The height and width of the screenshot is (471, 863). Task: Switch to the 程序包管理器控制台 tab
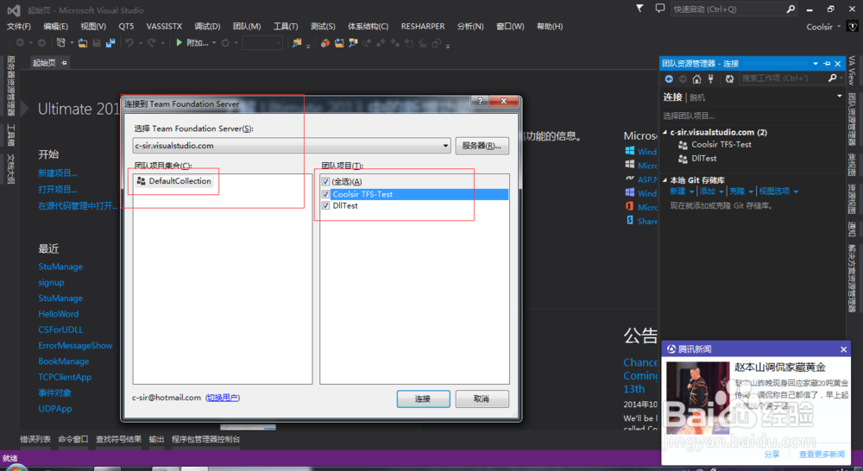206,439
